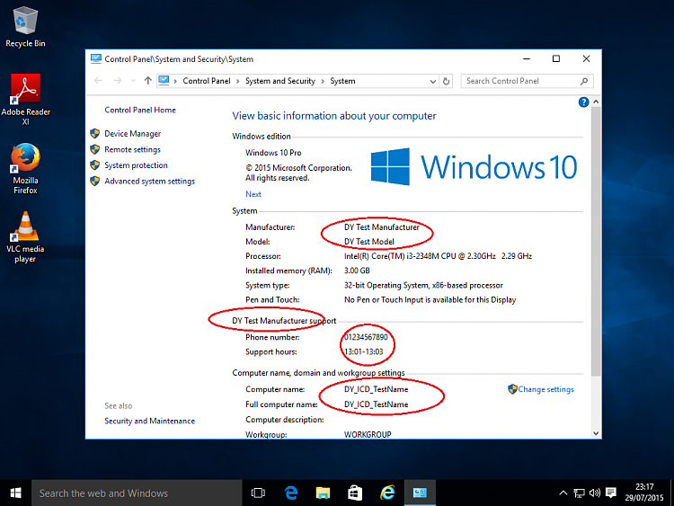Show hidden tray icons chevron
The height and width of the screenshot is (506, 674).
(563, 493)
